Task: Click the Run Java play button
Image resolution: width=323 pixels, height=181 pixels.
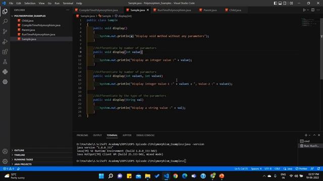Action: point(304,10)
